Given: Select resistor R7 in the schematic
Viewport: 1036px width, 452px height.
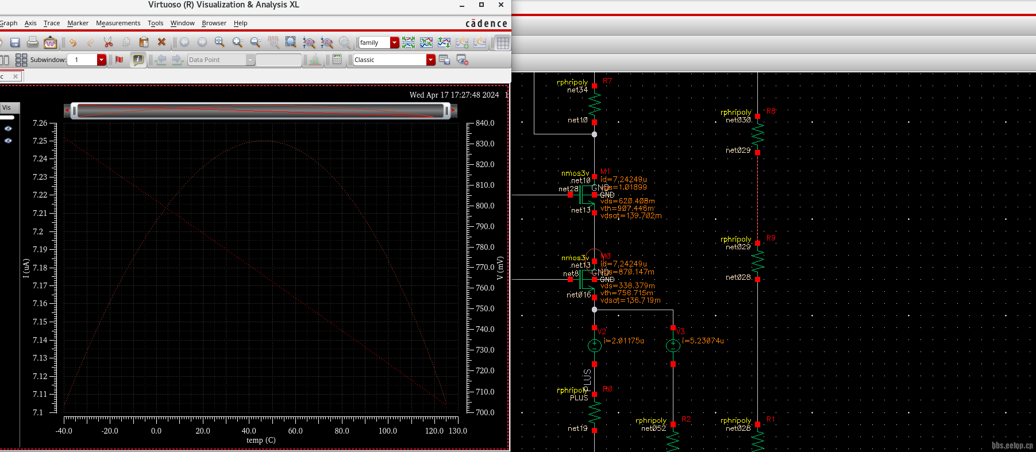Looking at the screenshot, I should pyautogui.click(x=594, y=104).
